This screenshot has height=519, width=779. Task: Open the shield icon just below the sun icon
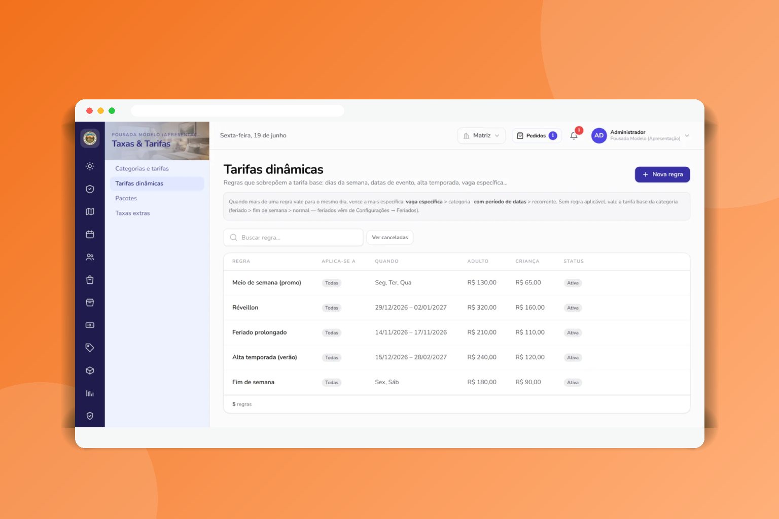click(90, 189)
